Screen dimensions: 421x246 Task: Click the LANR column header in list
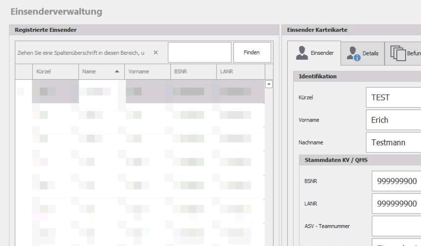coord(240,72)
